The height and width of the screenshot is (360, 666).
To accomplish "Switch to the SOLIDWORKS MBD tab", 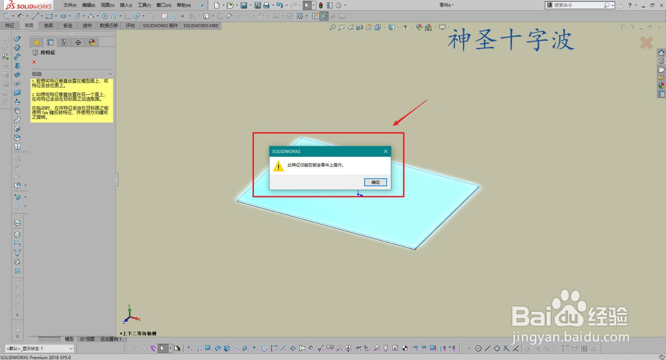I will pos(201,26).
